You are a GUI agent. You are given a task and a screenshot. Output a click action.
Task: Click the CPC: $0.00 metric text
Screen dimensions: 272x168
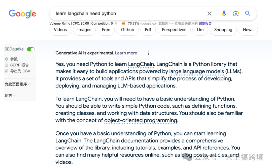click(81, 24)
